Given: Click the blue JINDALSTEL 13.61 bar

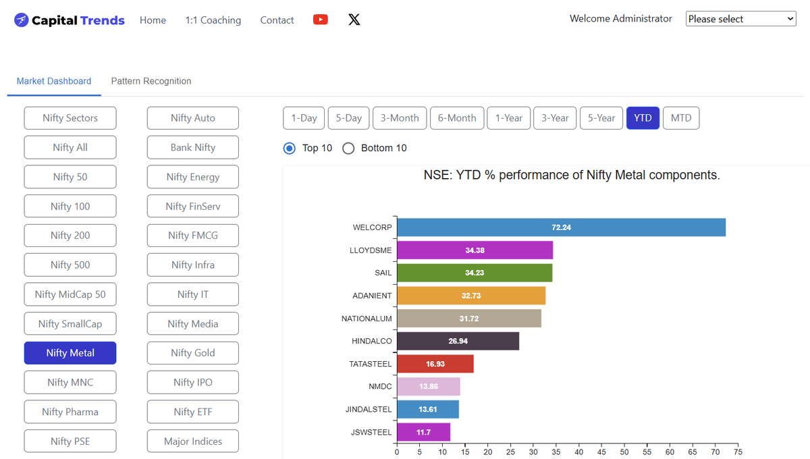Looking at the screenshot, I should click(x=428, y=409).
